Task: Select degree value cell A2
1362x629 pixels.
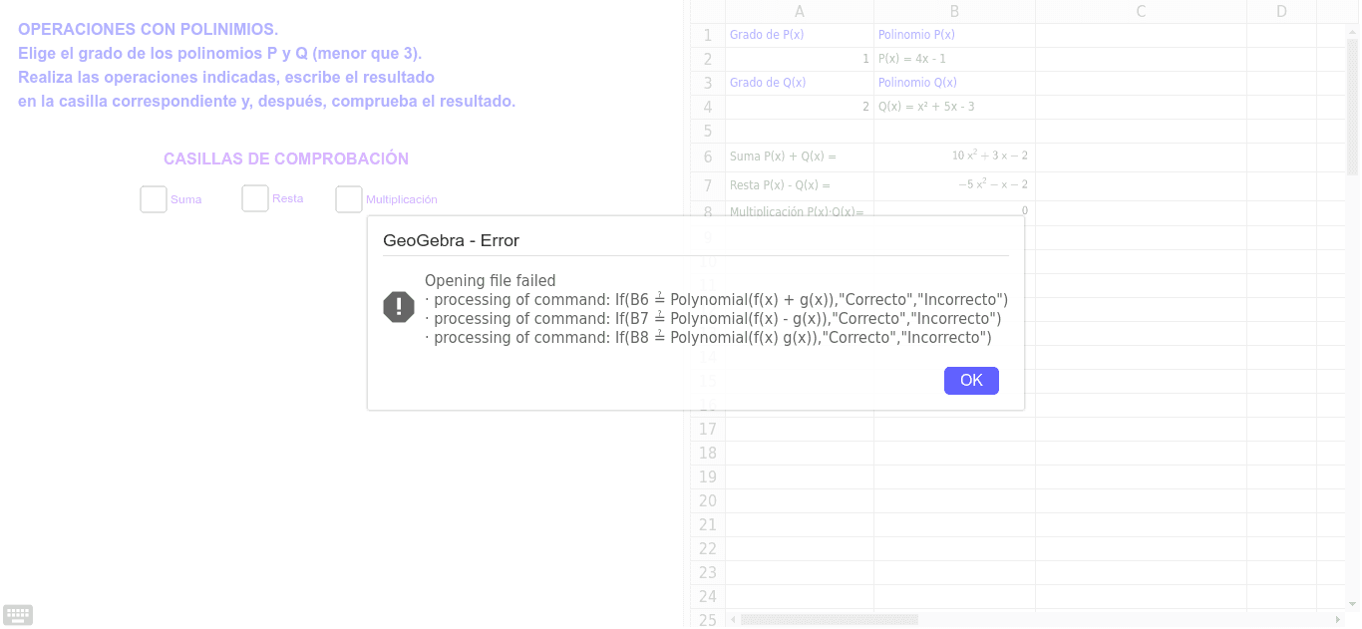Action: (800, 59)
